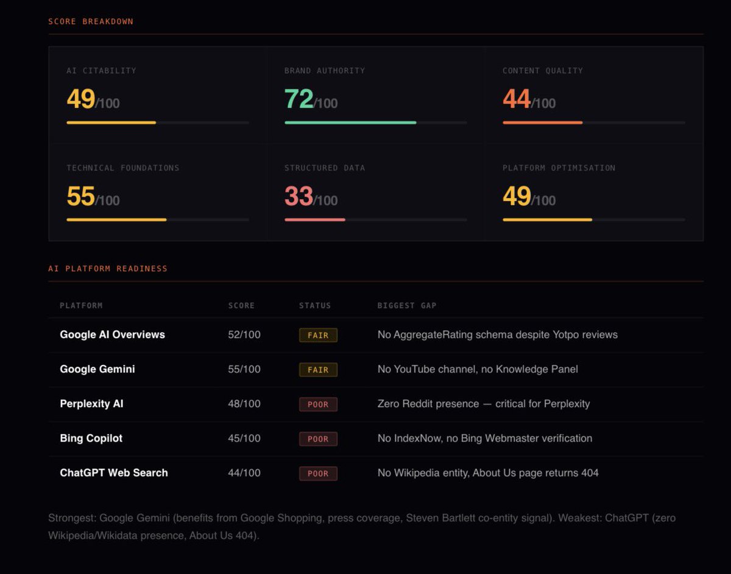Select the Google AI Overviews row name
The height and width of the screenshot is (574, 731).
113,335
